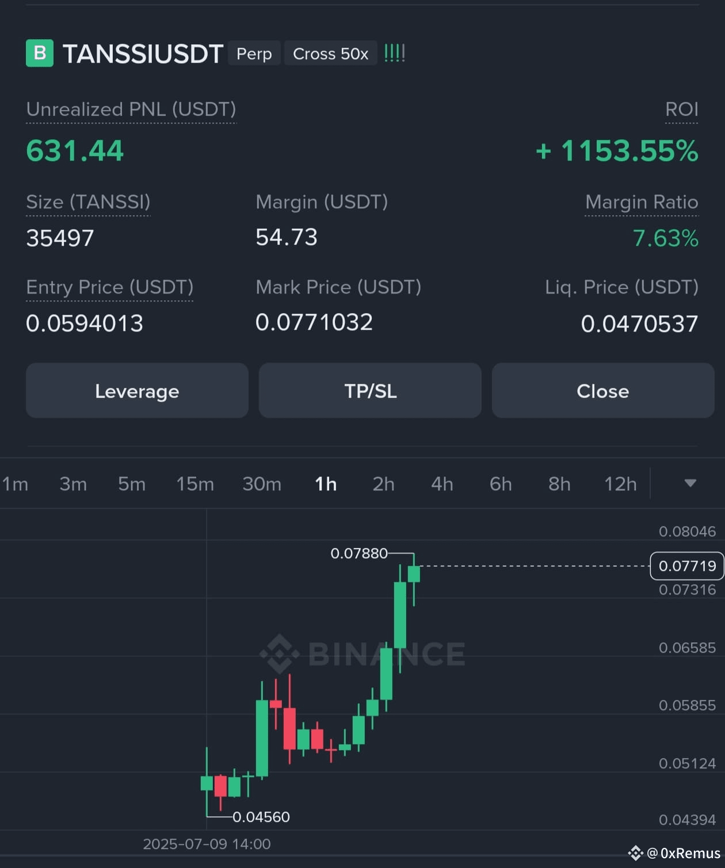Click the 0.08046 price axis label

(x=688, y=531)
